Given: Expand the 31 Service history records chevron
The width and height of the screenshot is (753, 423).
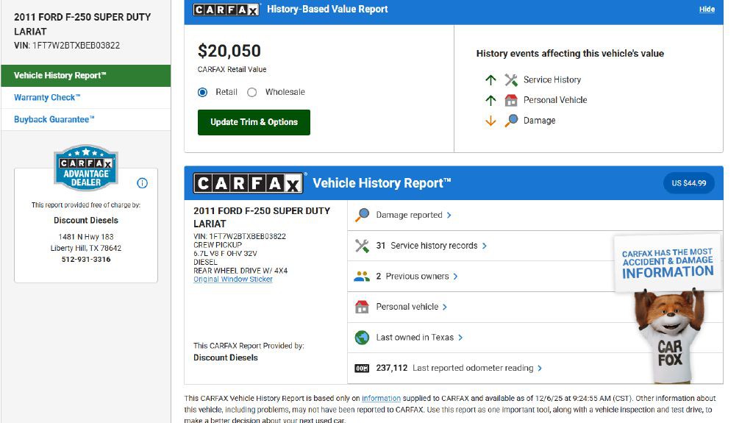Looking at the screenshot, I should (x=485, y=246).
